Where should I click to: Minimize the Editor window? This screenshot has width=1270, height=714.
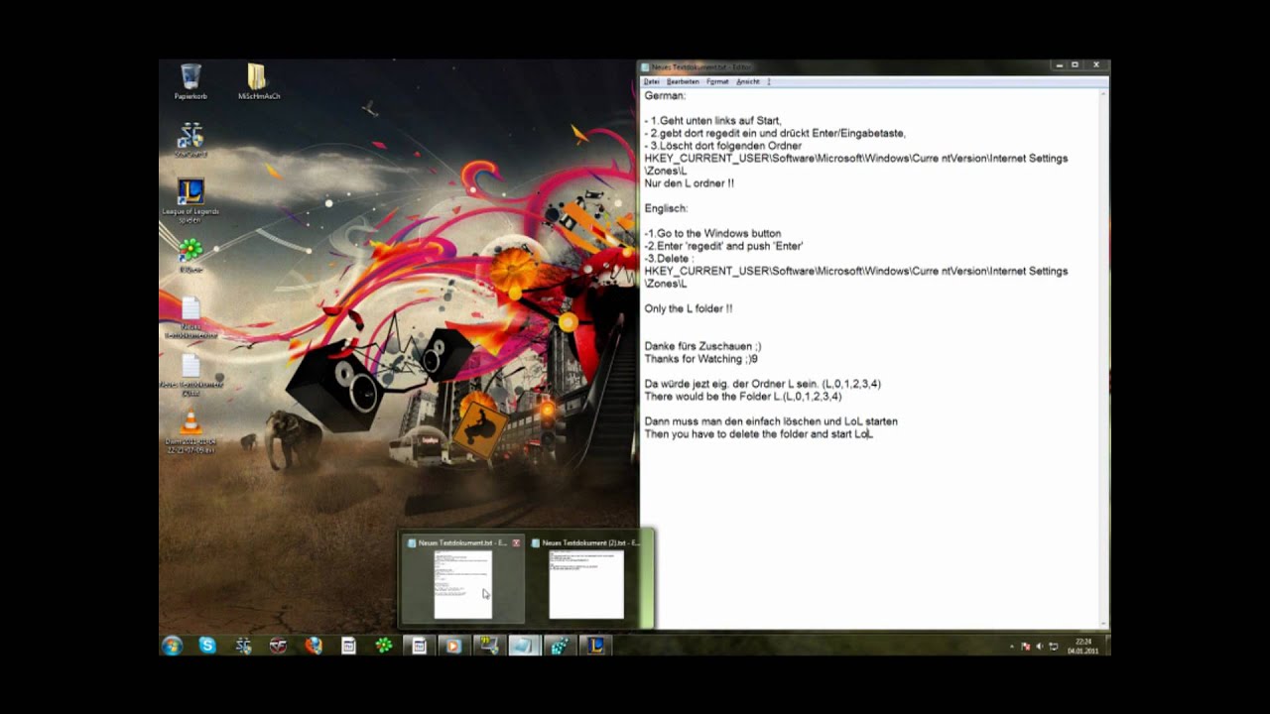[1058, 65]
